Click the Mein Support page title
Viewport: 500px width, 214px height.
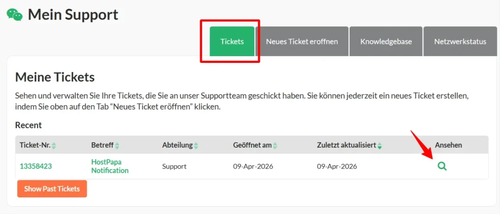tap(73, 15)
